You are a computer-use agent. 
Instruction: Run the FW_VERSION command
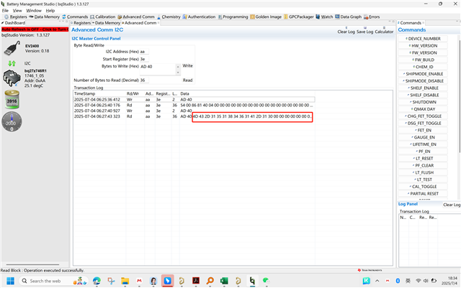coord(423,53)
